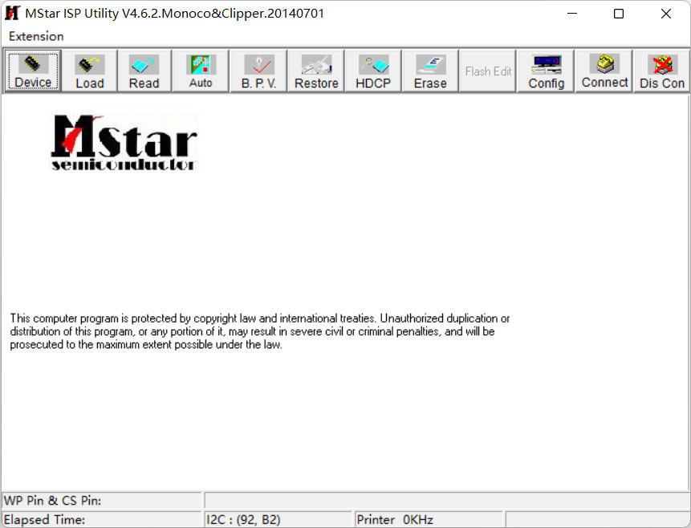Open the HDCP tool
The image size is (691, 528).
(373, 71)
